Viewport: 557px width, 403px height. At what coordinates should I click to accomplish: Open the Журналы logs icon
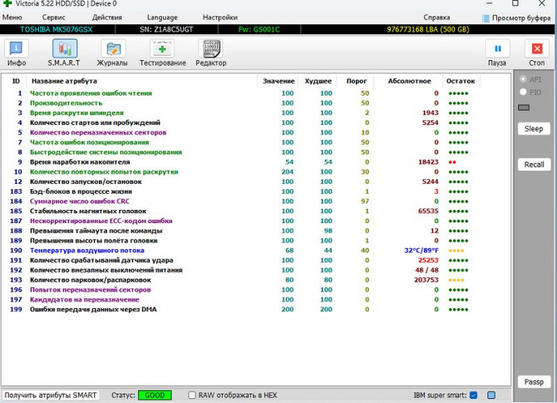click(x=113, y=49)
